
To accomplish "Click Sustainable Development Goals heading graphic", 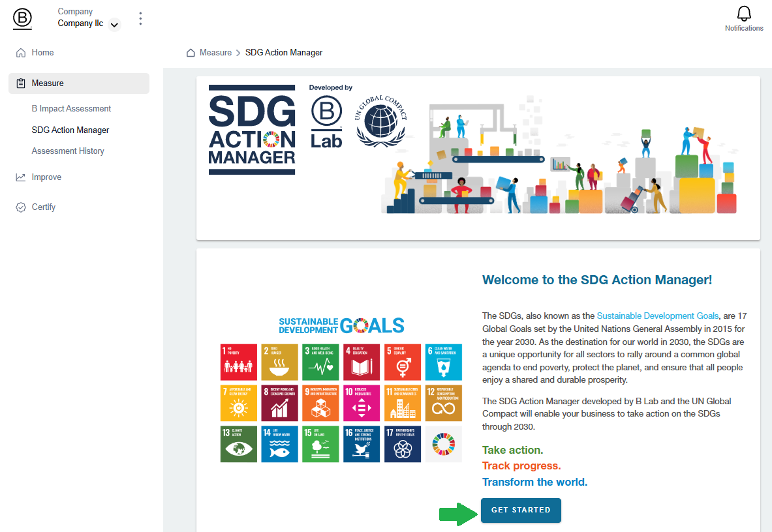I will (x=341, y=325).
